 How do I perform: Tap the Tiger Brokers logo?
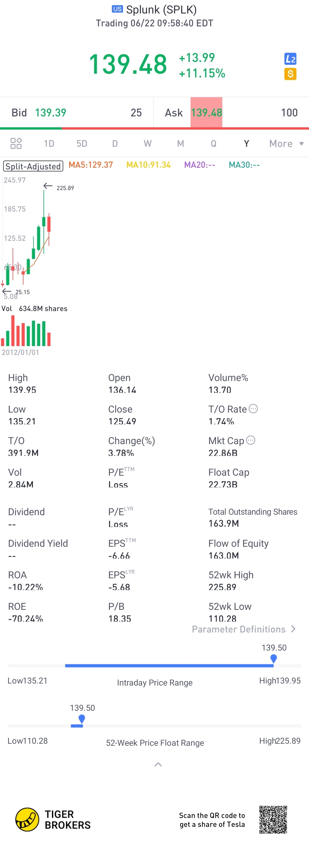pos(27,819)
